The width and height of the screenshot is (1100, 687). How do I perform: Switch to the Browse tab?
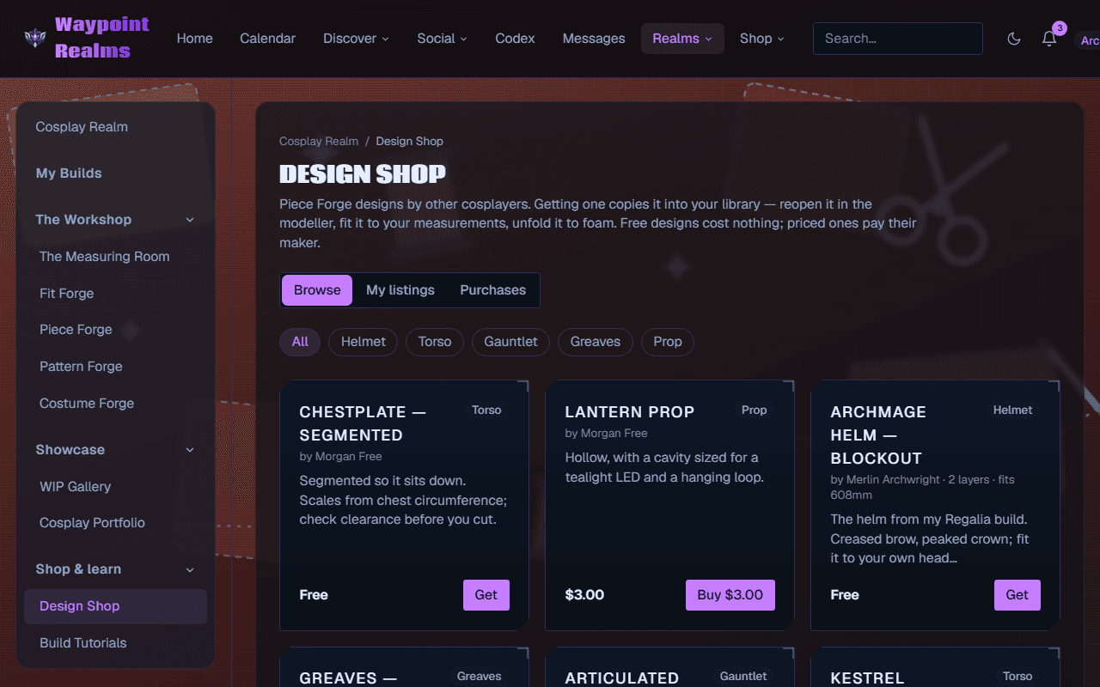tap(317, 290)
